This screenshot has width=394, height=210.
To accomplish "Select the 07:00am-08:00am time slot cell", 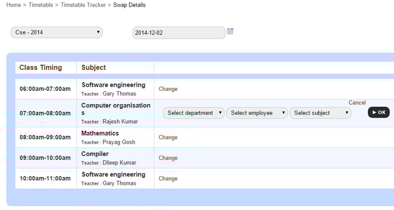I will [45, 113].
